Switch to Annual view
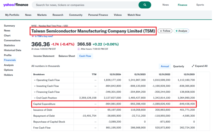 click(165, 66)
